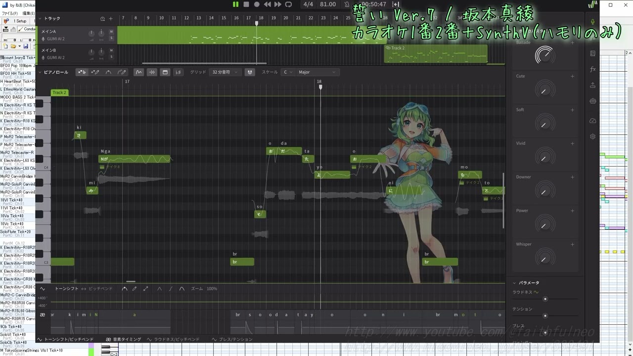The image size is (633, 356).
Task: Edit the 81.00 tempo value
Action: pyautogui.click(x=328, y=4)
